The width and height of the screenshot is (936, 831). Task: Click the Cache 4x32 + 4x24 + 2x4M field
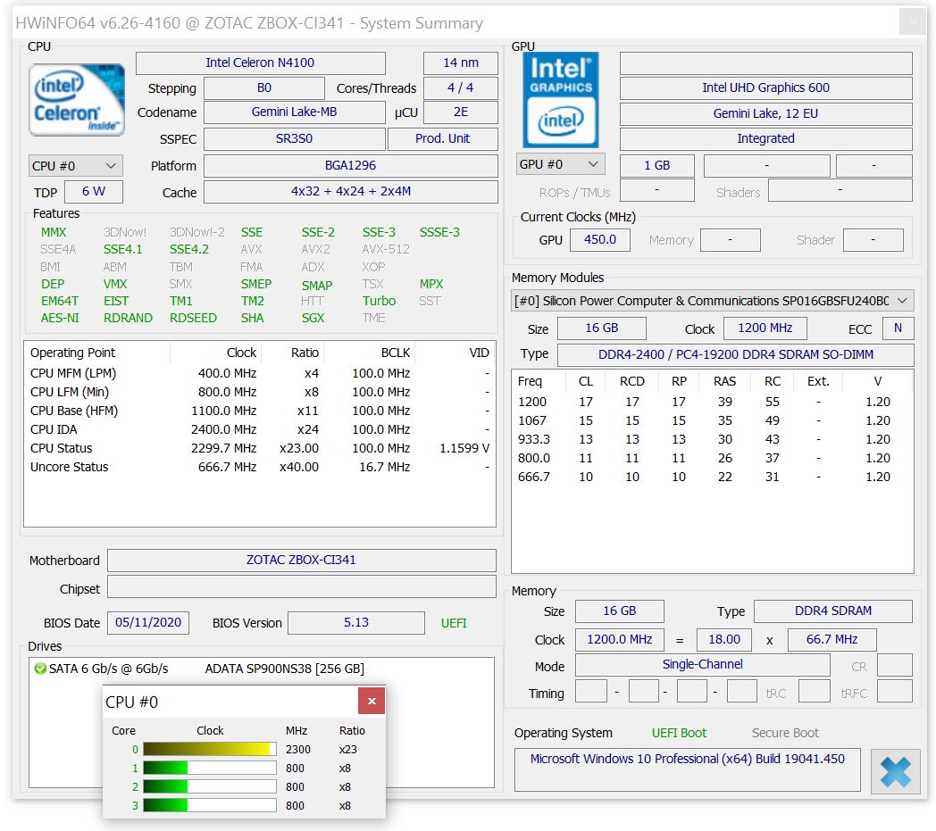[x=350, y=192]
